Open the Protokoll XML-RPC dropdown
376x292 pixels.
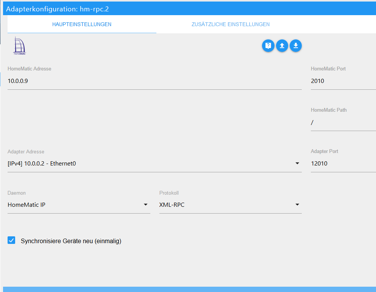point(231,205)
